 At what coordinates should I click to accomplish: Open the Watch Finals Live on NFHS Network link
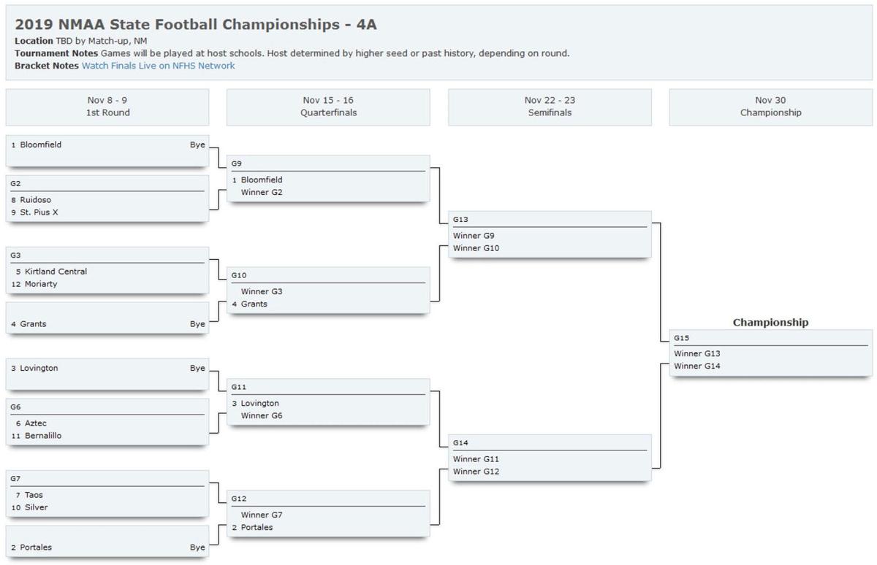click(x=158, y=66)
